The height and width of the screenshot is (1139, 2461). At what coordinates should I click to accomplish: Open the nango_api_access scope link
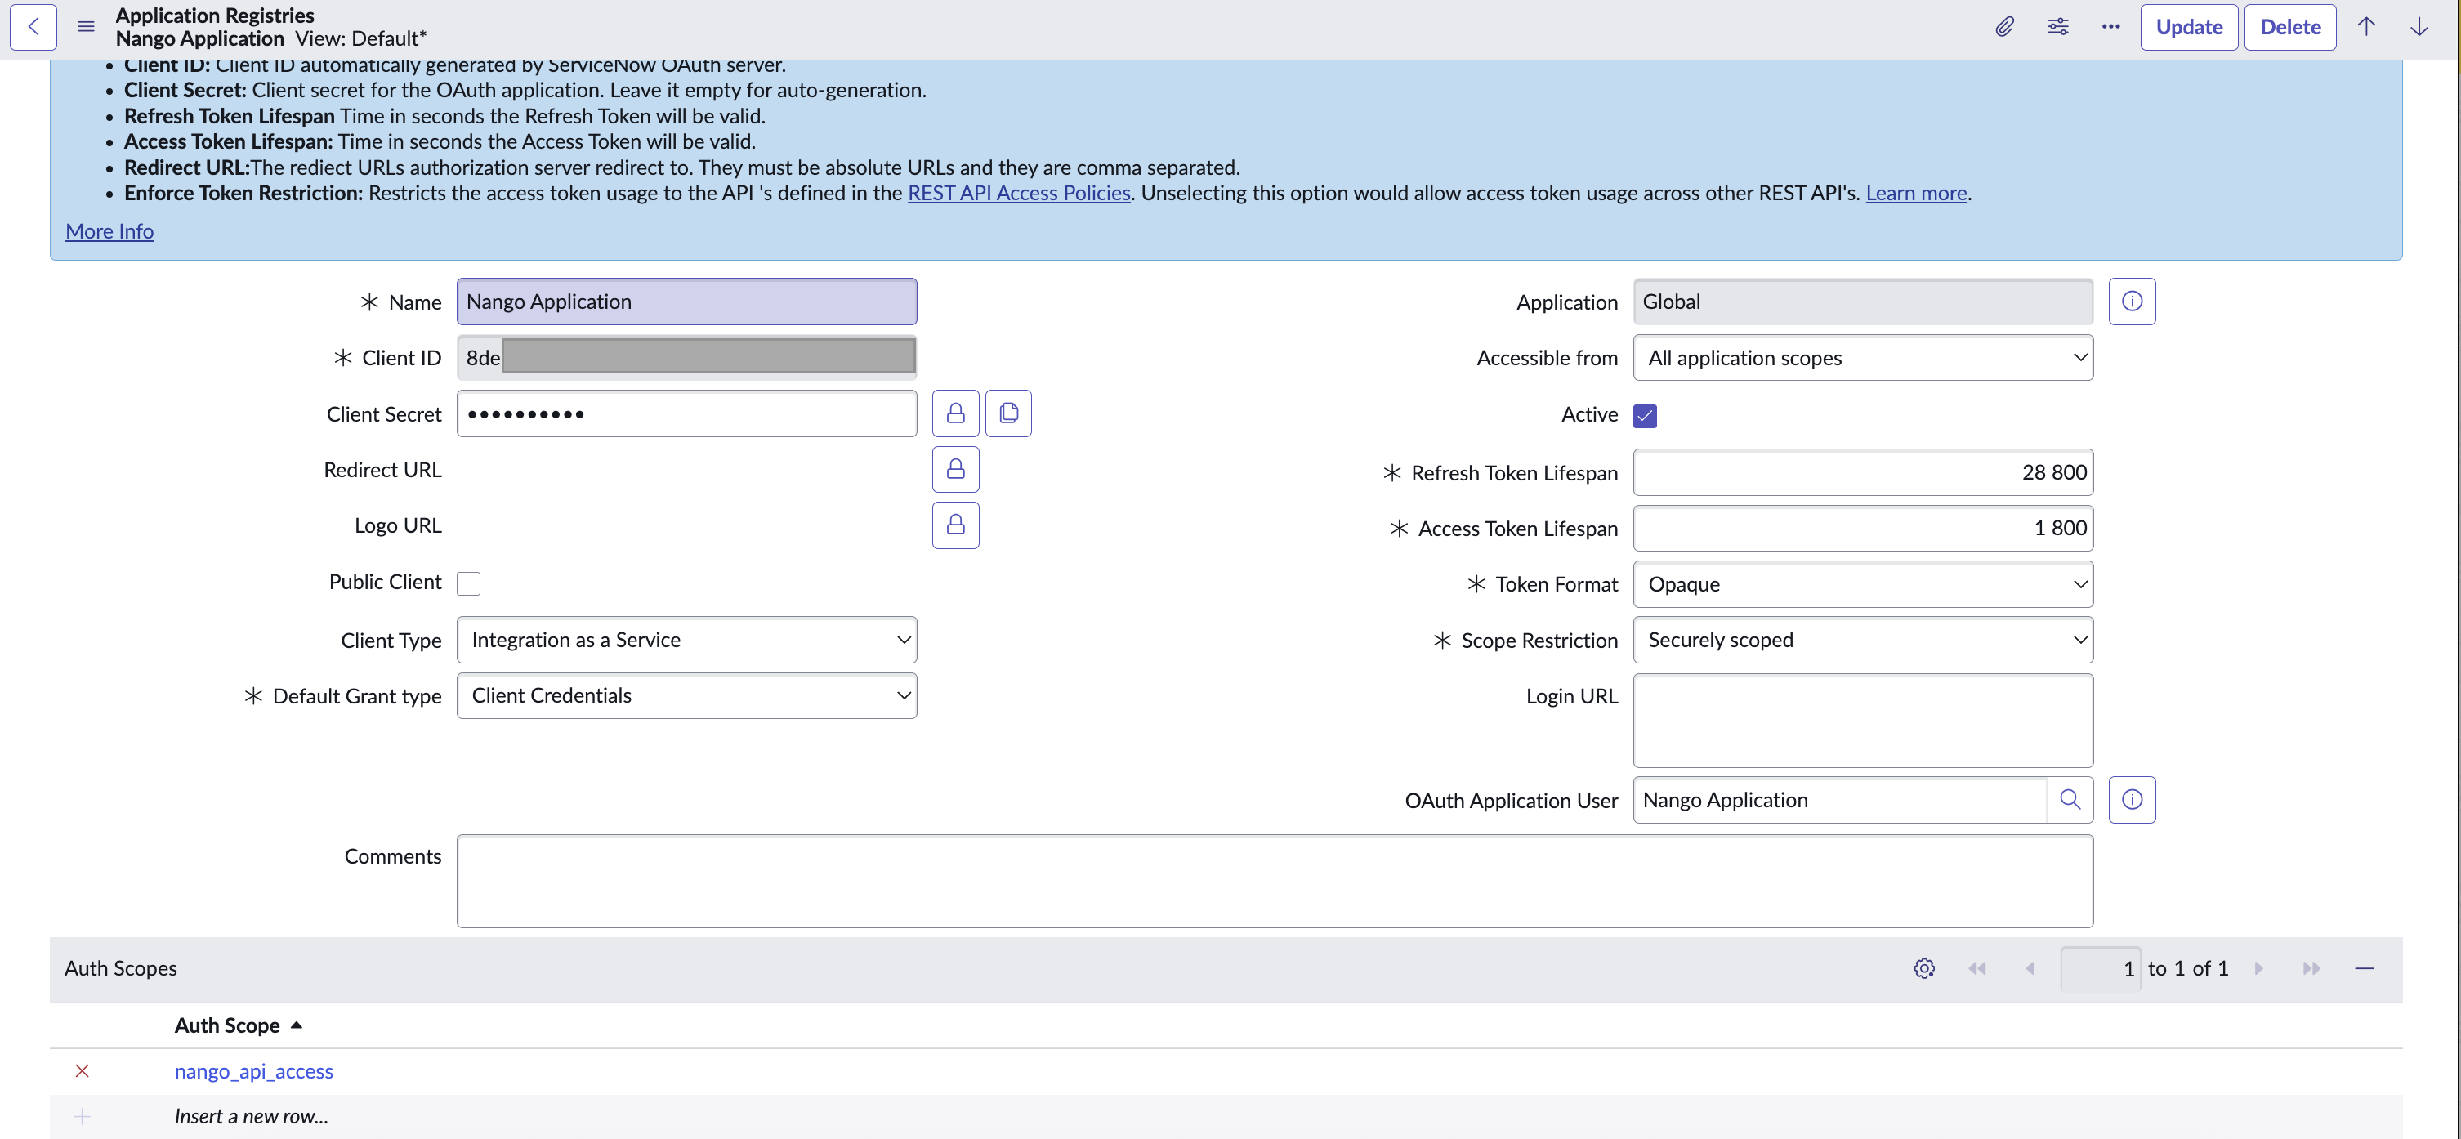click(253, 1071)
